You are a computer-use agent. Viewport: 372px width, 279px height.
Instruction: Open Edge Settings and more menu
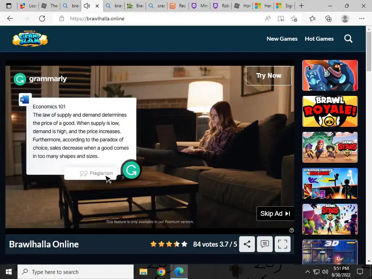[361, 19]
